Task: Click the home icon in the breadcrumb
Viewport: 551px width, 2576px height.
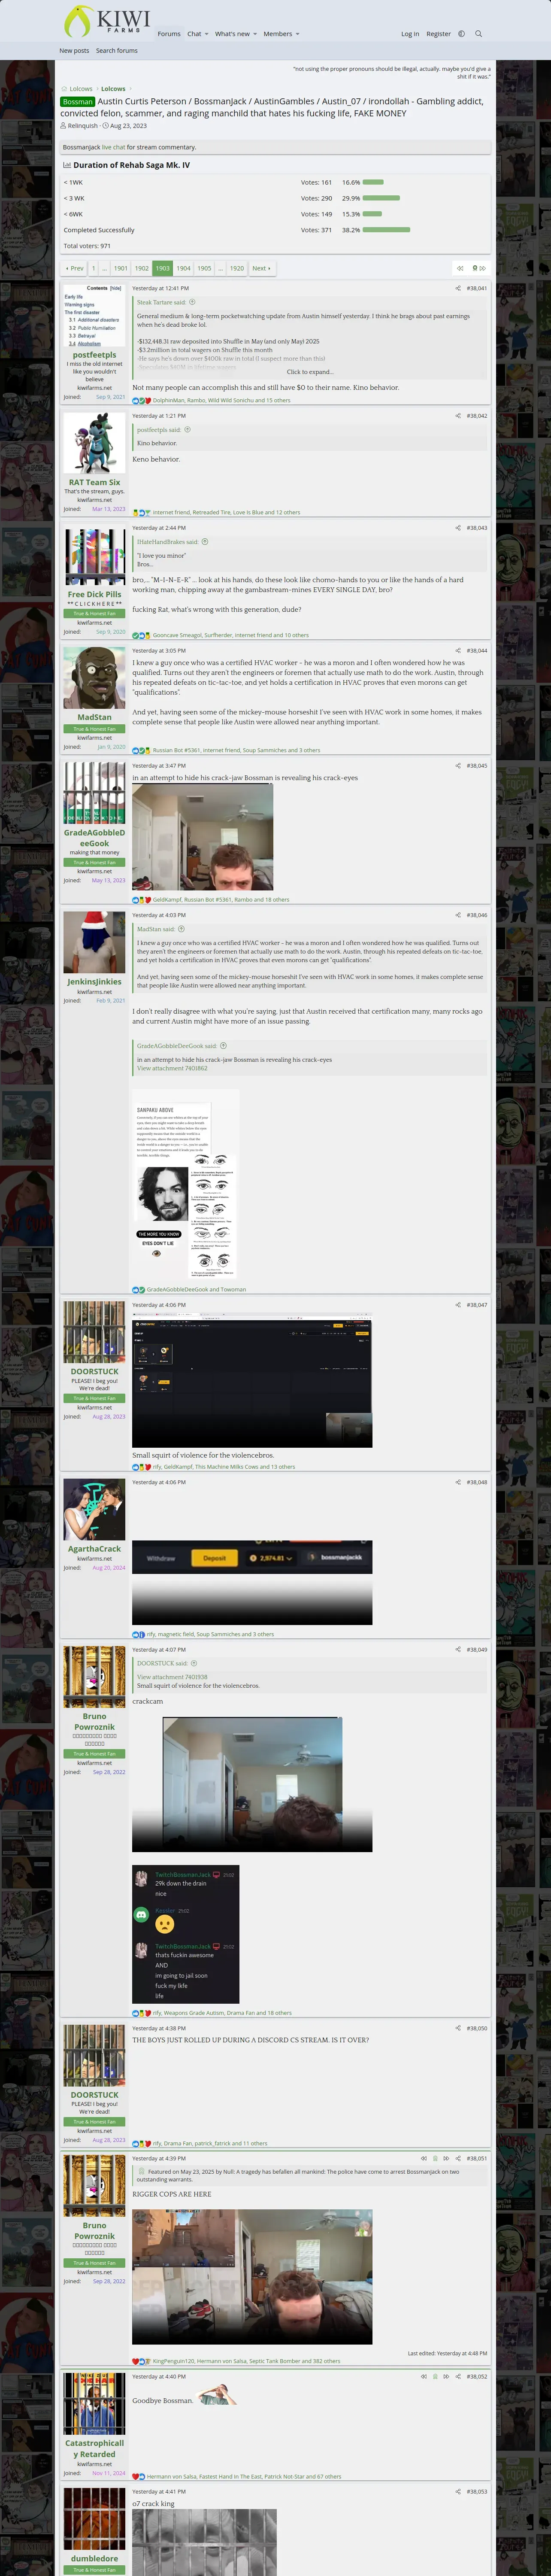Action: click(64, 89)
